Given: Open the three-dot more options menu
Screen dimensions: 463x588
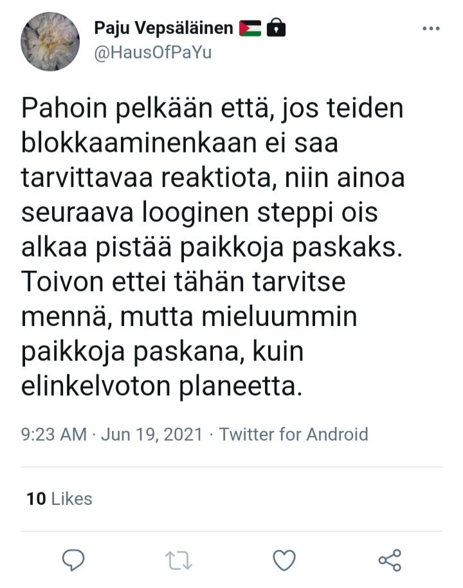Looking at the screenshot, I should point(431,28).
